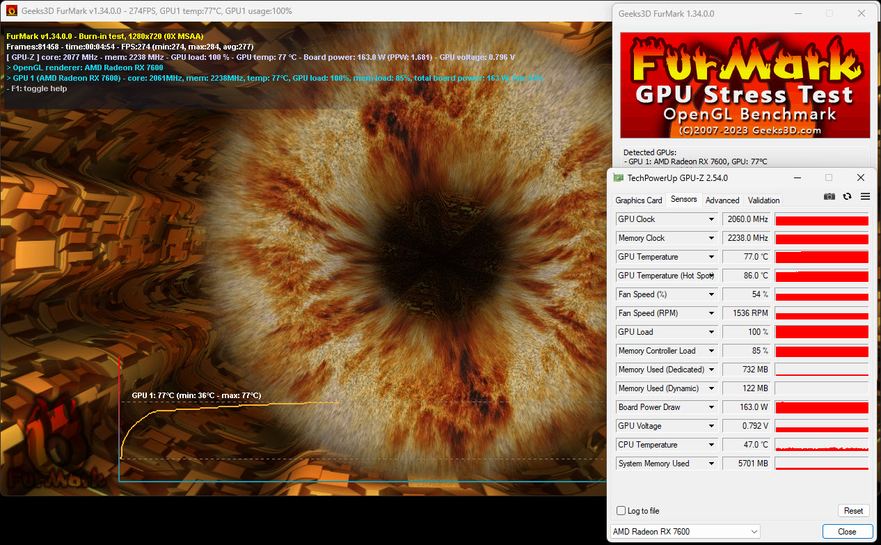The width and height of the screenshot is (881, 545).
Task: Click the Detected GPUs text in FurMark
Action: (649, 152)
